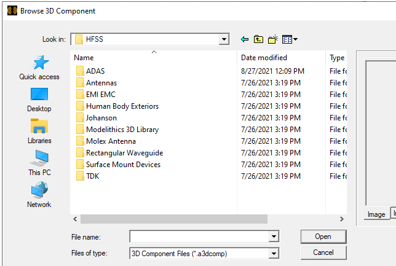Click Surface Mount Devices name
Image resolution: width=396 pixels, height=266 pixels.
pos(123,165)
